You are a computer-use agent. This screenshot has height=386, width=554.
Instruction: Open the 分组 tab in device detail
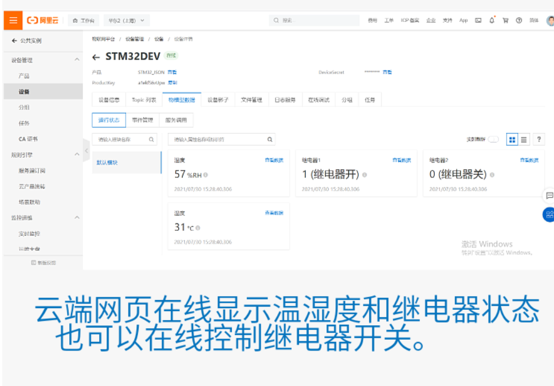pos(347,100)
